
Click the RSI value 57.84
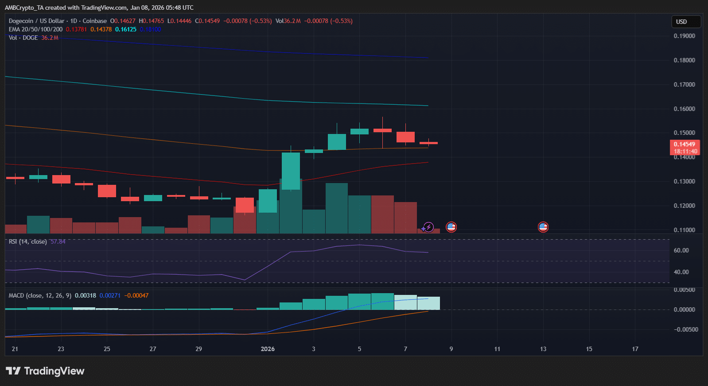(x=58, y=241)
